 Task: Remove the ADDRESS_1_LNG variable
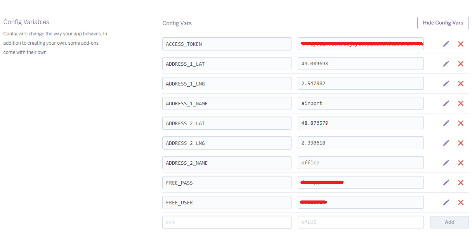coord(461,84)
